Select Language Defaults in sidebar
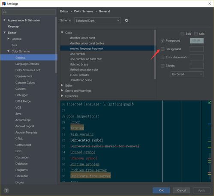This screenshot has height=196, width=214. click(x=27, y=64)
